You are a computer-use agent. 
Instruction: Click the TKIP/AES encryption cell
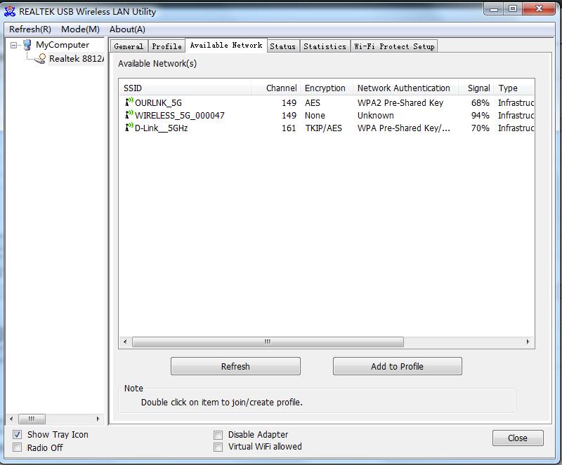click(x=323, y=128)
